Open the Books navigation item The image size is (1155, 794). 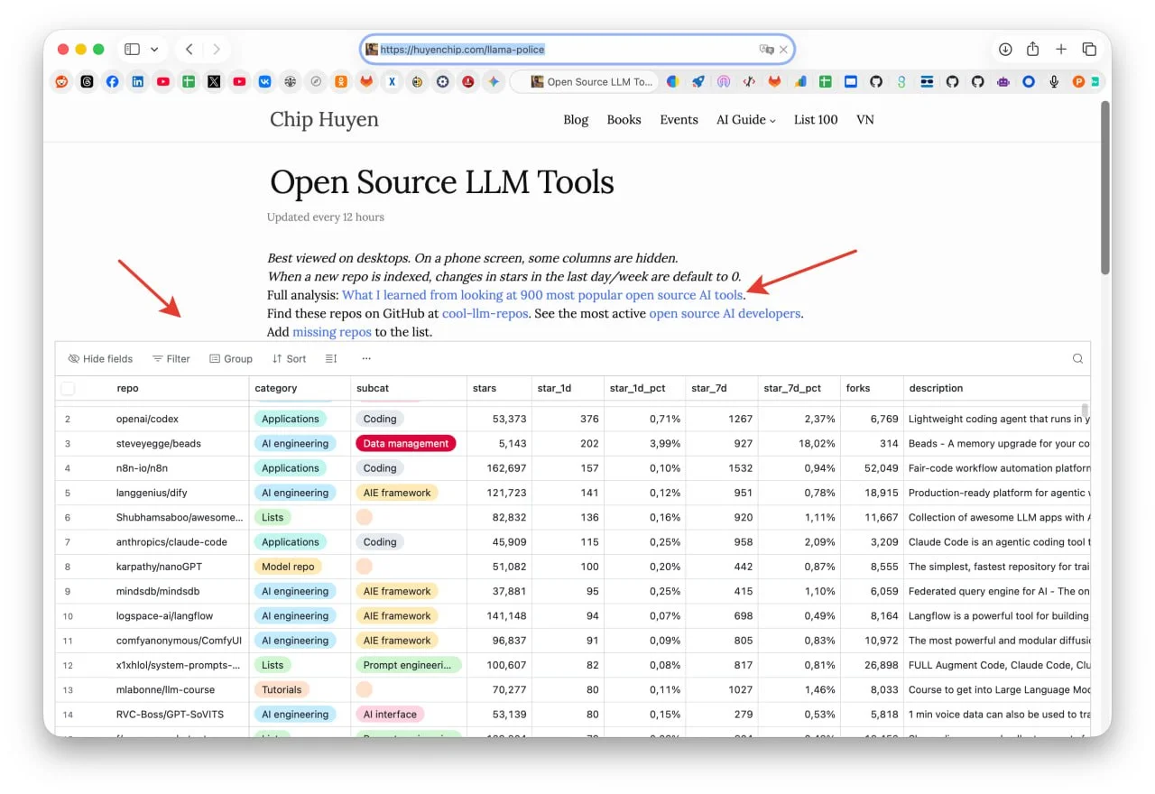coord(624,120)
